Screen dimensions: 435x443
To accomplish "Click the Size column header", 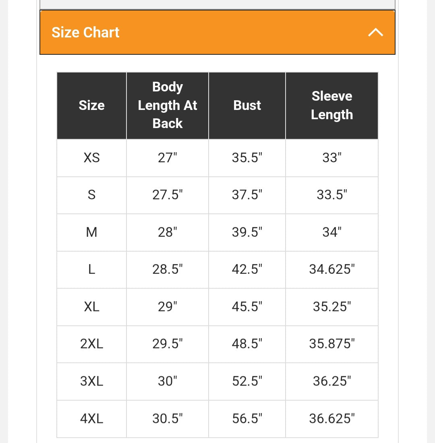I will tap(91, 106).
